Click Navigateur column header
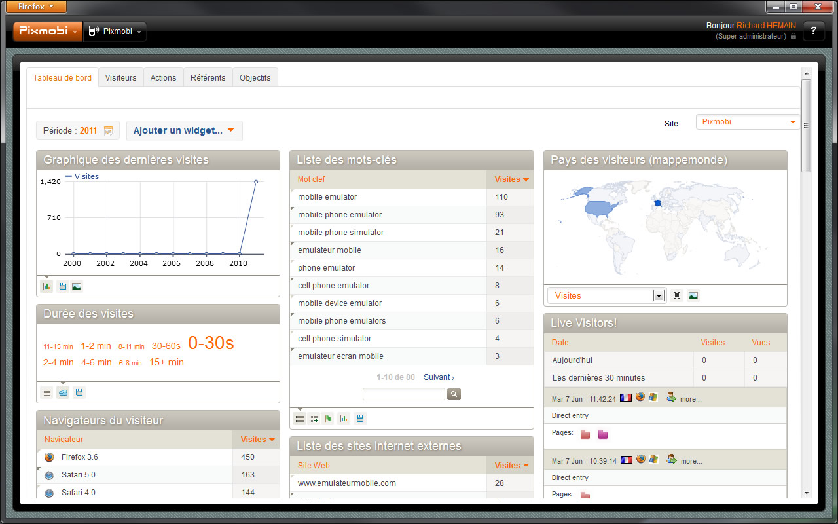The width and height of the screenshot is (838, 524). (134, 440)
